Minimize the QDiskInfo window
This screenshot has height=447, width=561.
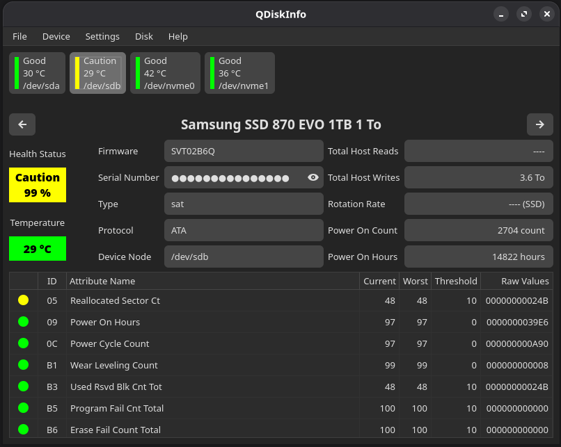click(501, 15)
